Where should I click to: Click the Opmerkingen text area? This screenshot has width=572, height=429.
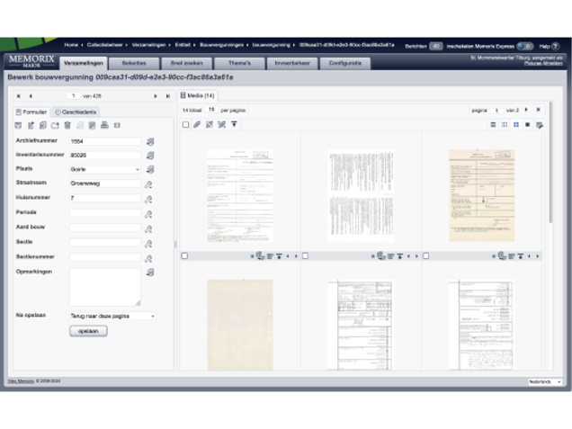(105, 287)
